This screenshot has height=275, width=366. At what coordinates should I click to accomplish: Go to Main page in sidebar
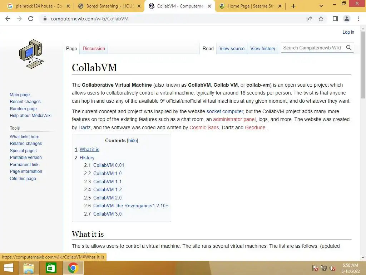point(20,95)
